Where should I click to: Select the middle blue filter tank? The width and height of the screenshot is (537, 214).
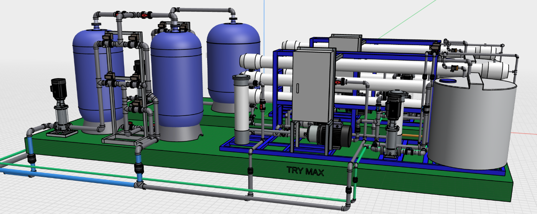(x=176, y=77)
